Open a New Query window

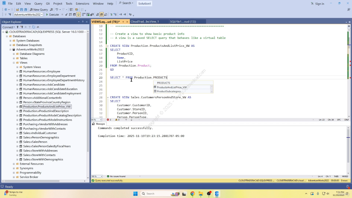click(39, 10)
